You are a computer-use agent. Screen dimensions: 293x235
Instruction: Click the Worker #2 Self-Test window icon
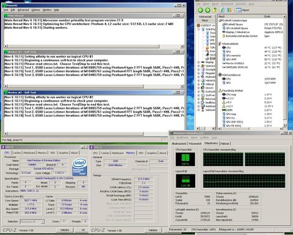(5, 92)
